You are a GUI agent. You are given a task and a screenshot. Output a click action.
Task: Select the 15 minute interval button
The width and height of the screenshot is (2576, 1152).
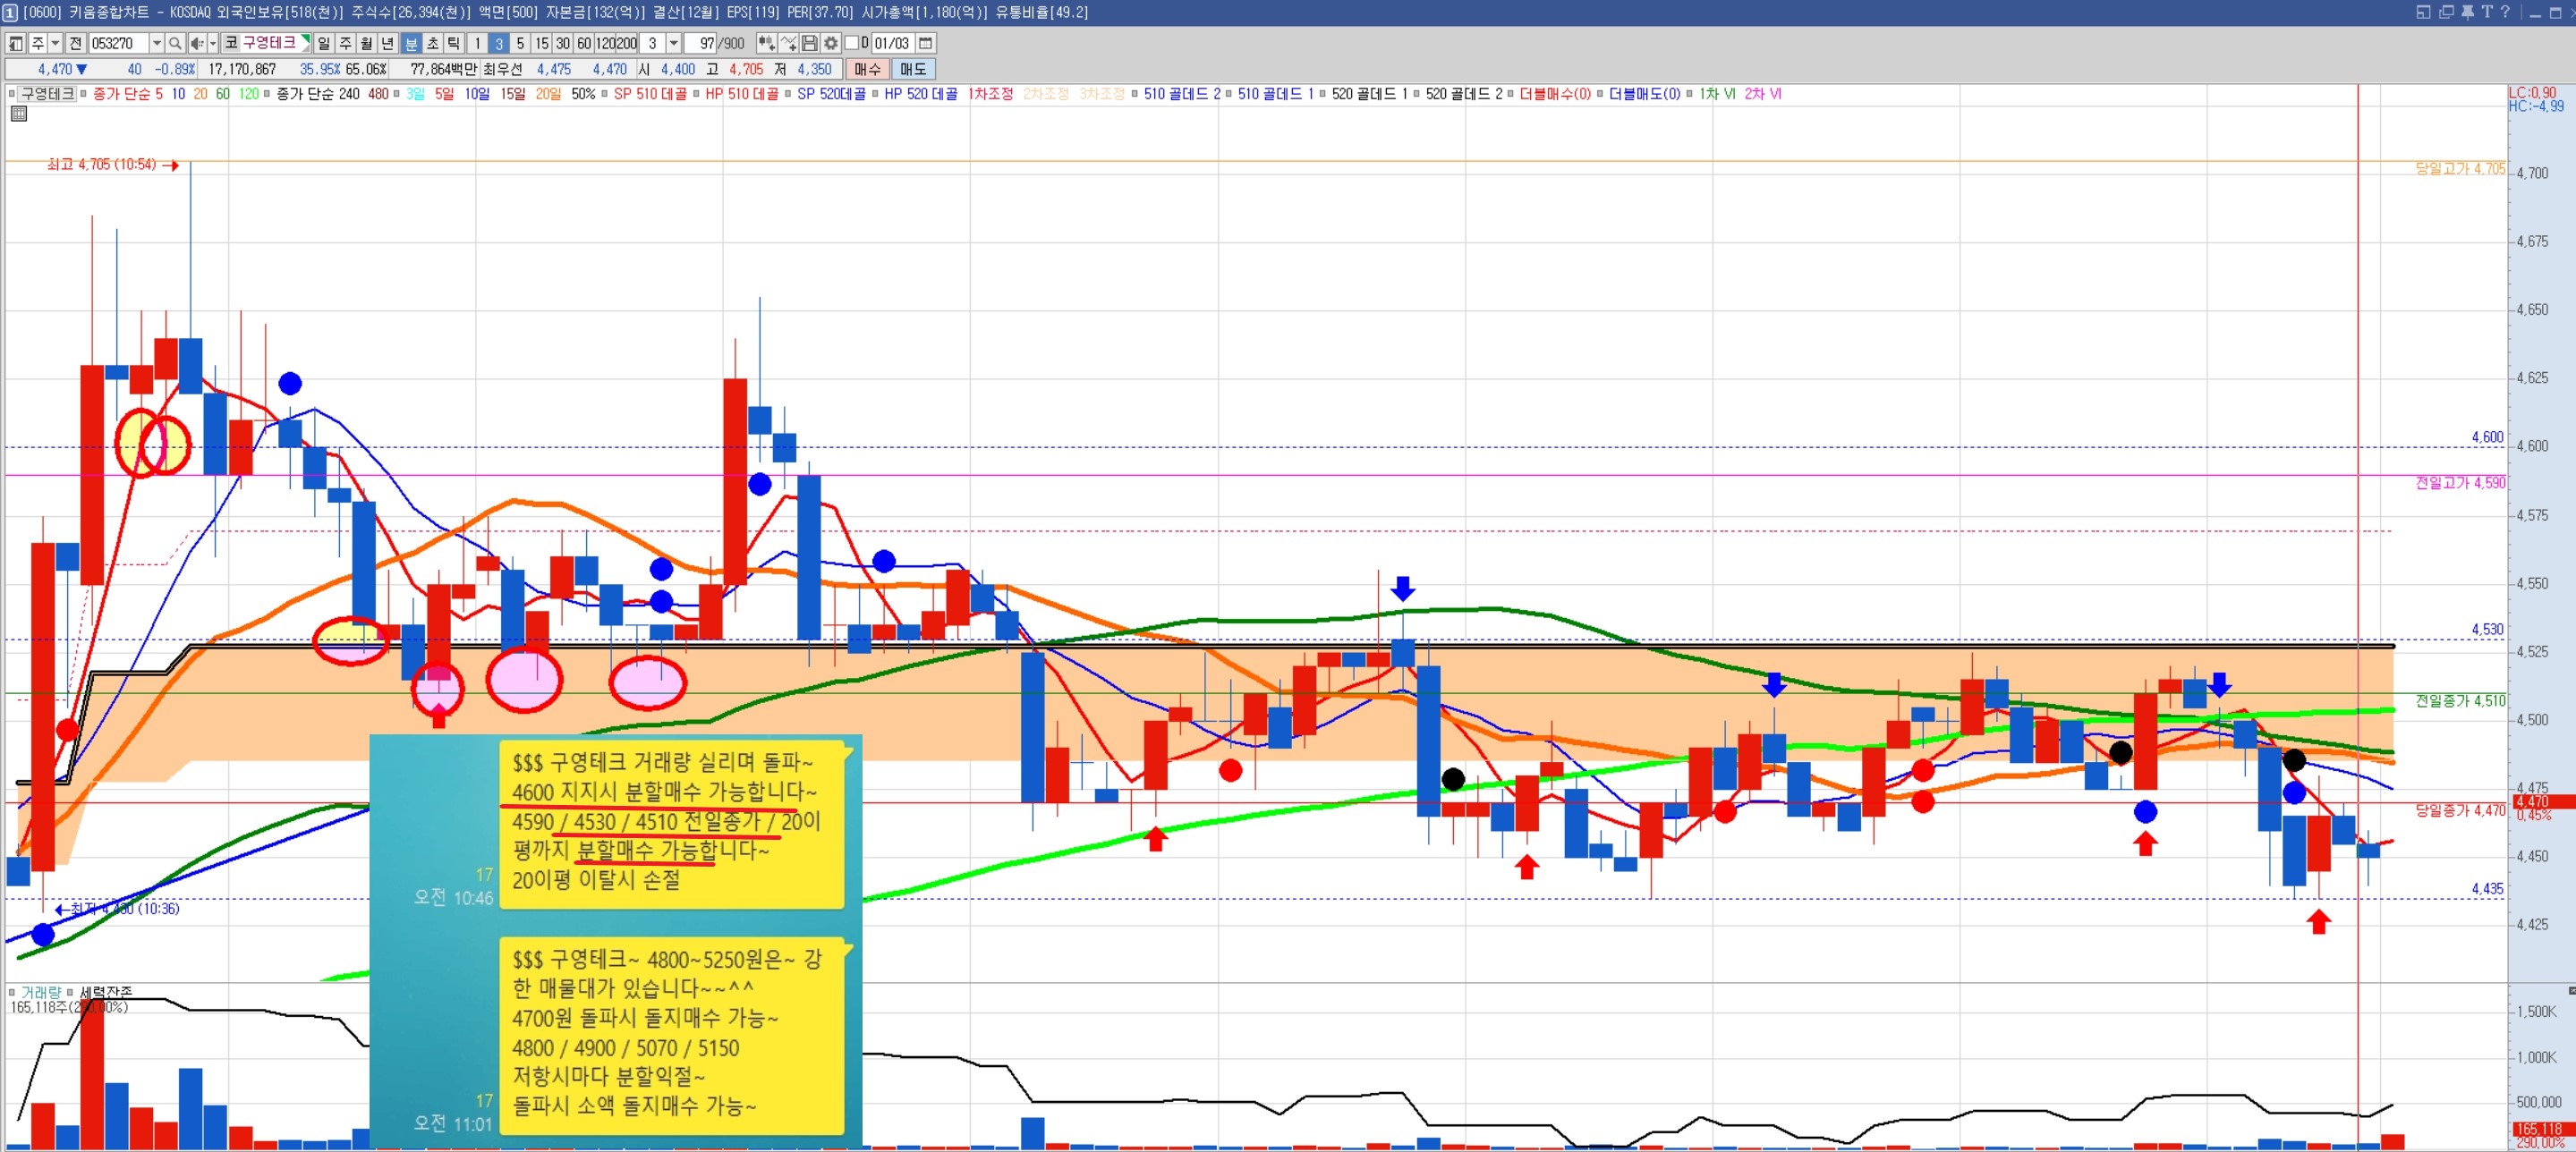coord(541,43)
